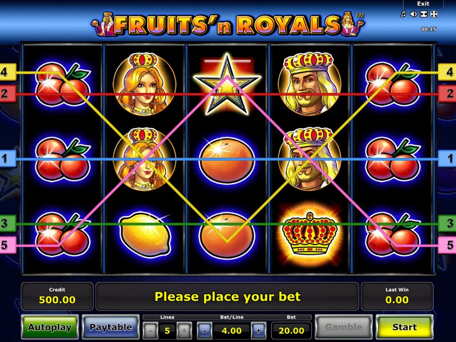Start Autoplay mode
456x342 pixels.
click(50, 327)
